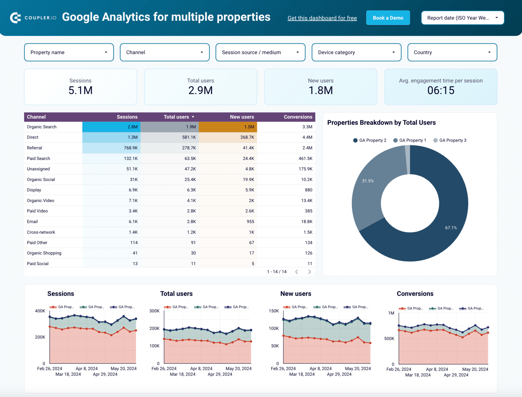Click the Coupler.io logo icon
The width and height of the screenshot is (522, 397).
pyautogui.click(x=15, y=17)
